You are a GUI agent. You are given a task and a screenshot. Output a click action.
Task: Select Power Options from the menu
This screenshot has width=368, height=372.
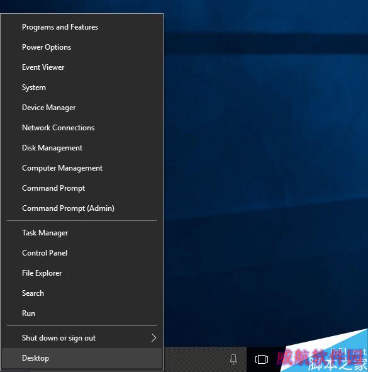pos(82,47)
